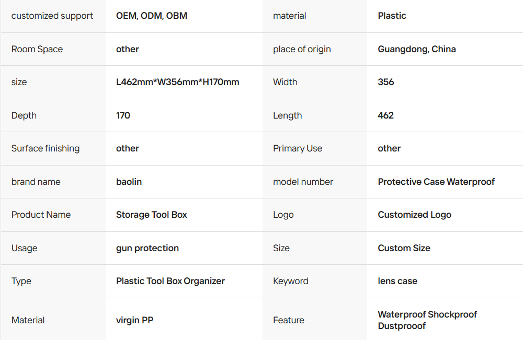The width and height of the screenshot is (523, 340).
Task: Click the 'place of origin' label
Action: tap(302, 49)
